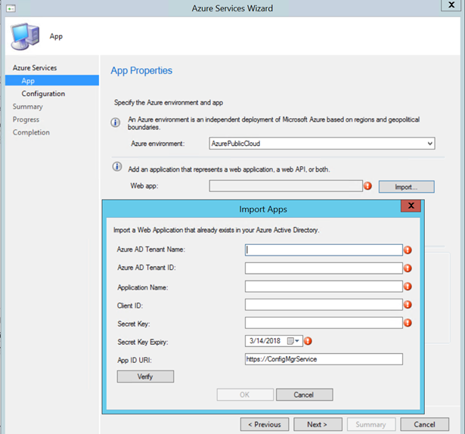Close the Import Apps dialog
The image size is (465, 434).
click(411, 206)
